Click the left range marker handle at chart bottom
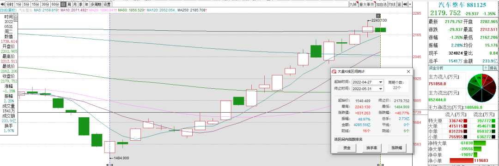 [x=110, y=165]
